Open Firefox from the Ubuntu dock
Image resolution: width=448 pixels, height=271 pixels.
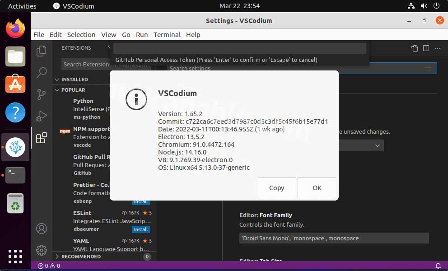(15, 28)
